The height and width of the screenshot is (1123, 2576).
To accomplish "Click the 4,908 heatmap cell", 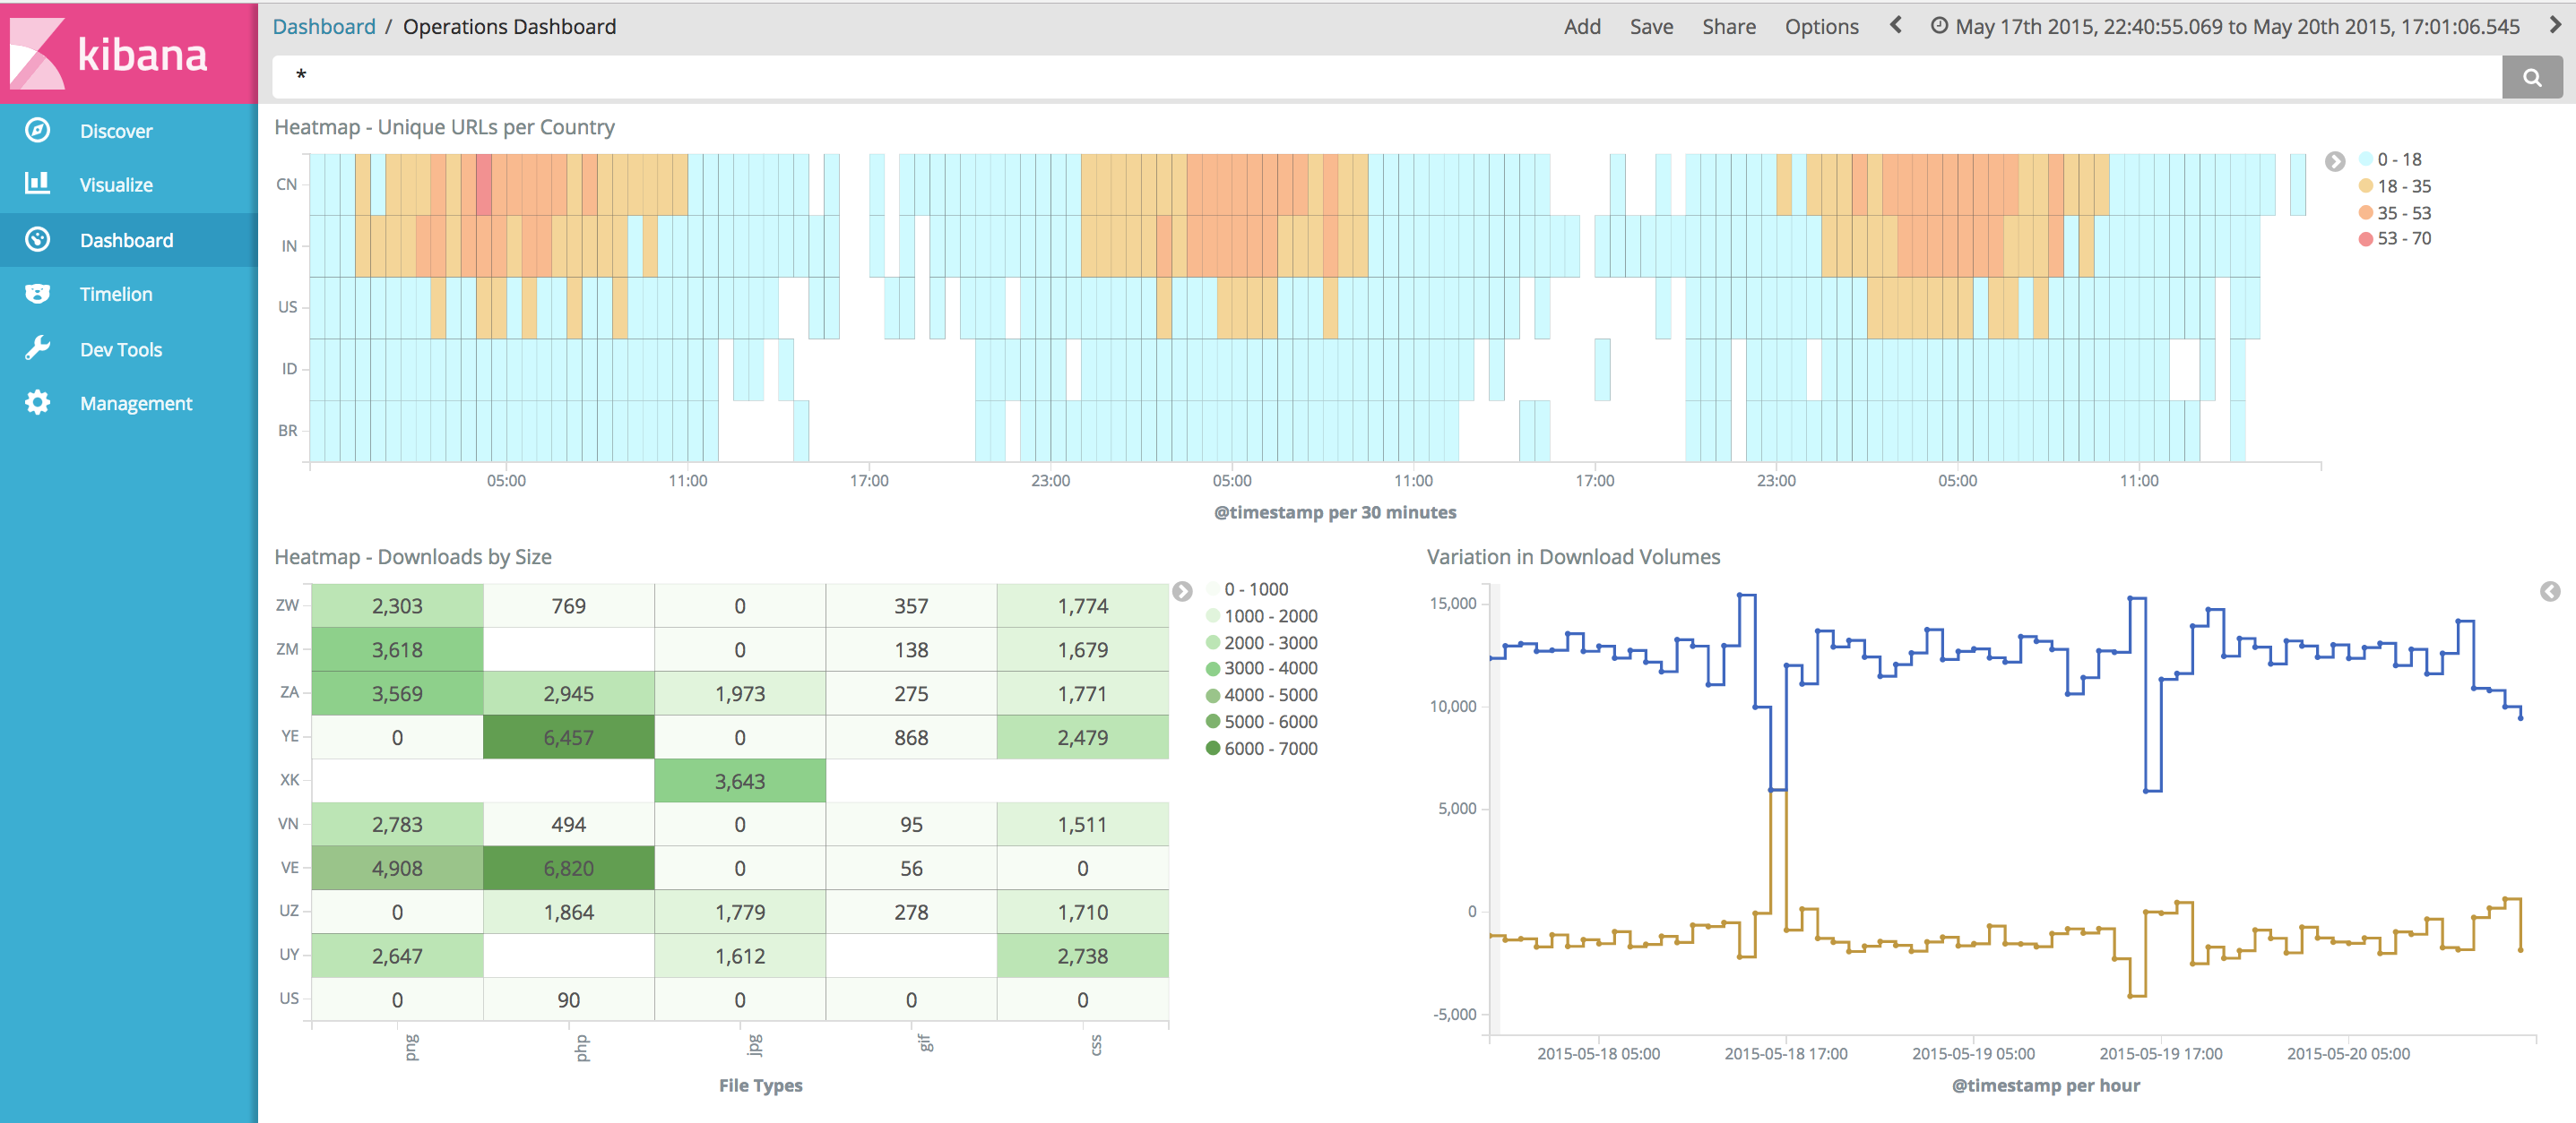I will pyautogui.click(x=398, y=869).
